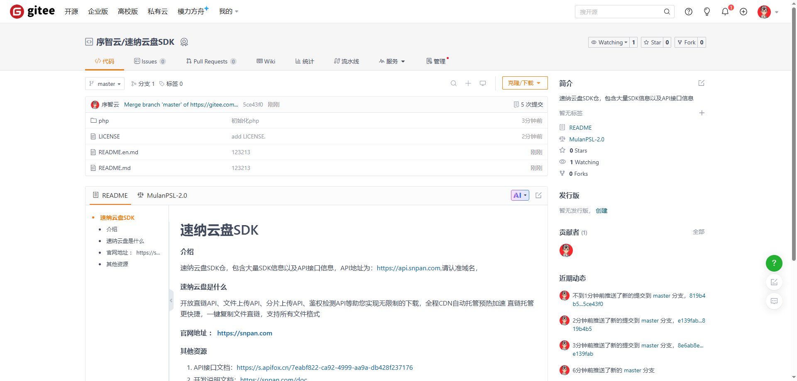Click the floating question mark help bubble
Image resolution: width=797 pixels, height=381 pixels.
774,263
